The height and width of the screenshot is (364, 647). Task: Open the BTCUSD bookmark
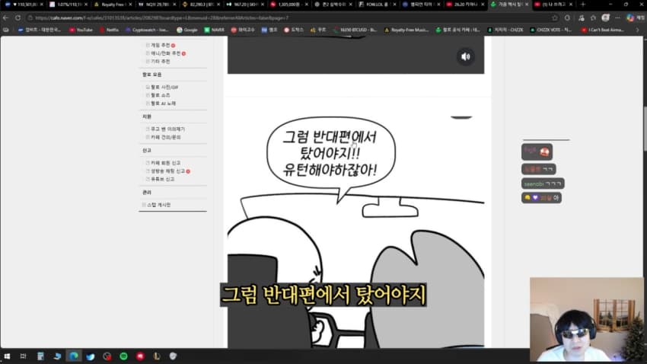(355, 30)
